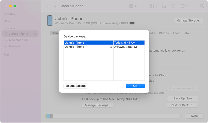Screen dimensions: 208x123
Task: Click the lock icon on encrypted backup
Action: tap(111, 47)
